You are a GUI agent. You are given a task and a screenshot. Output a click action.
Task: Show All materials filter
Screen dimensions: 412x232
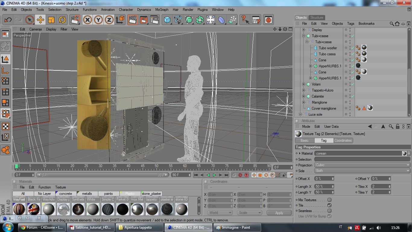click(x=23, y=194)
